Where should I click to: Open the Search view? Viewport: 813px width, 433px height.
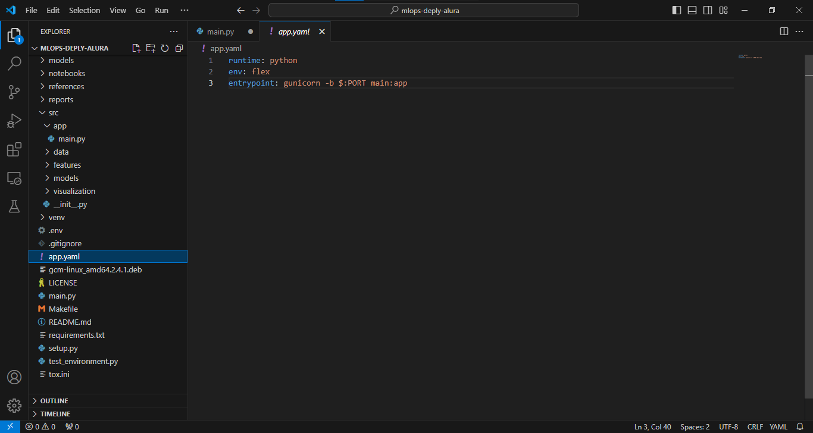pyautogui.click(x=14, y=64)
